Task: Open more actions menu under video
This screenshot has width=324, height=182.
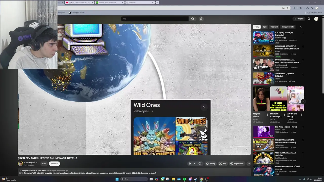Action: (x=249, y=164)
